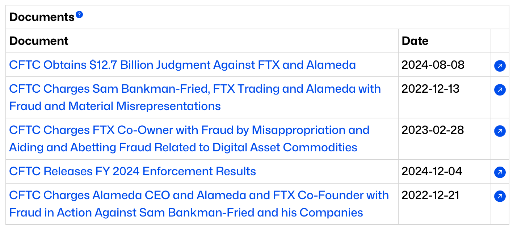Open CFTC Releases FY 2024 Enforcement Results
Viewport: 517px width, 231px height.
[x=133, y=171]
